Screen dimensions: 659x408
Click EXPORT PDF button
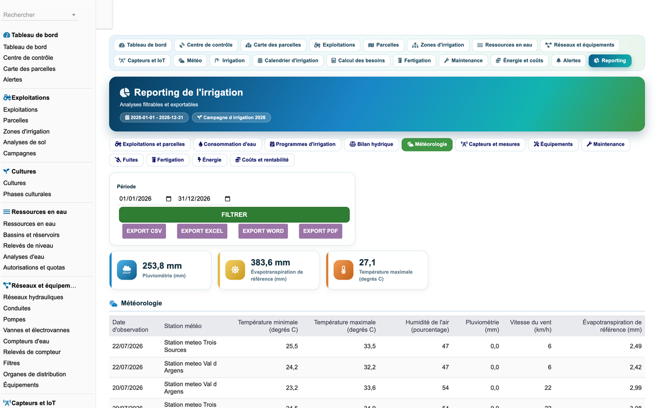pos(321,231)
